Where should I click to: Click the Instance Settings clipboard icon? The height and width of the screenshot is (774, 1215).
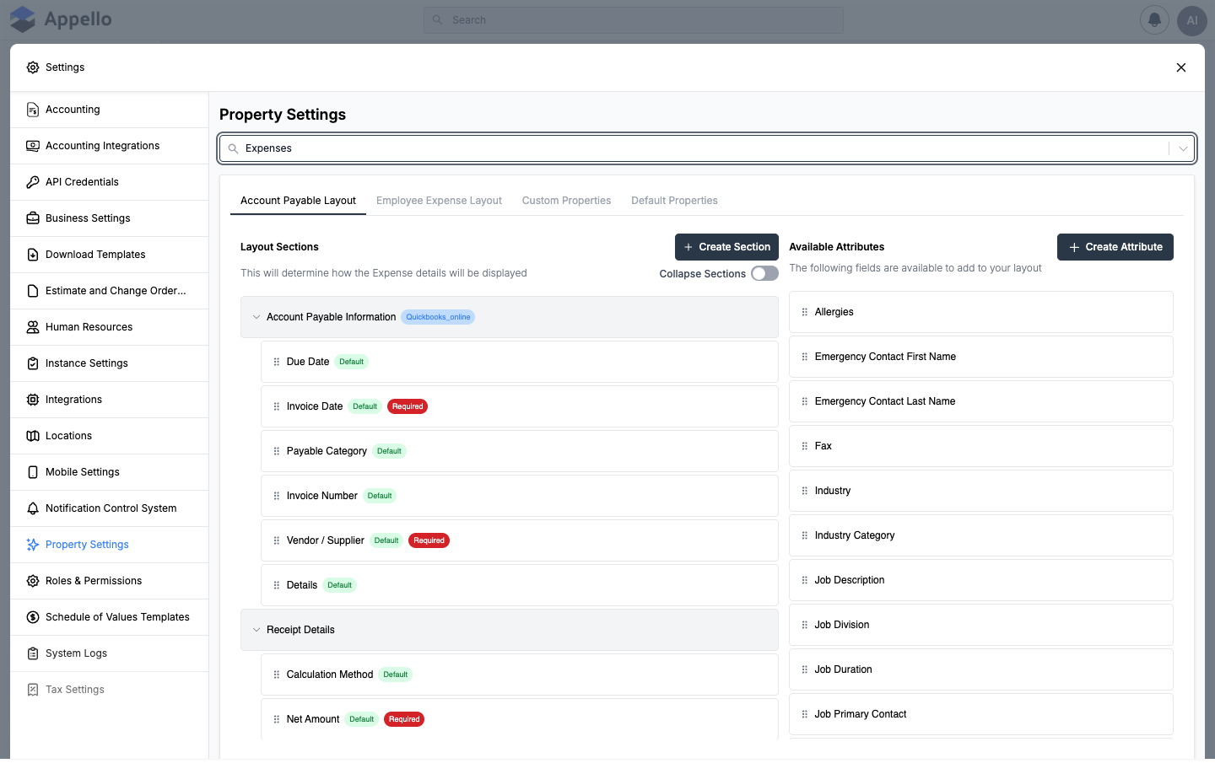coord(33,363)
